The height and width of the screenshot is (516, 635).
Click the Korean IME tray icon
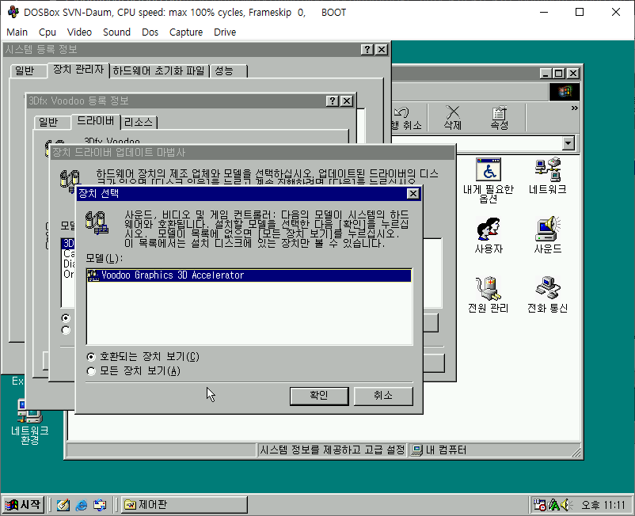click(553, 505)
